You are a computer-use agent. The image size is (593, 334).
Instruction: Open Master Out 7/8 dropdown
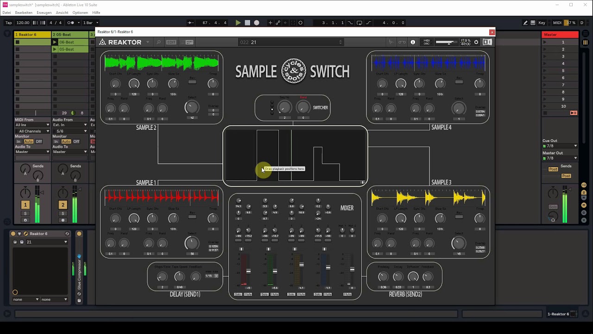coord(560,158)
